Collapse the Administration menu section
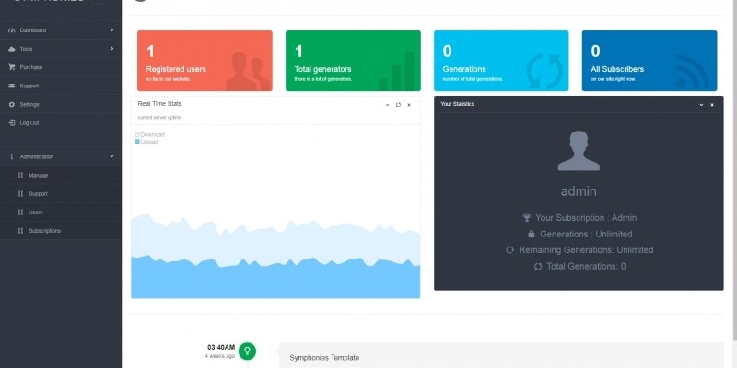 pos(111,156)
